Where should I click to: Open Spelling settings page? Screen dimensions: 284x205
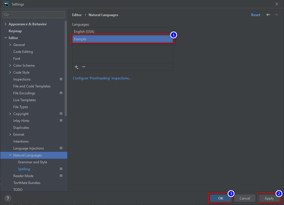coord(24,169)
